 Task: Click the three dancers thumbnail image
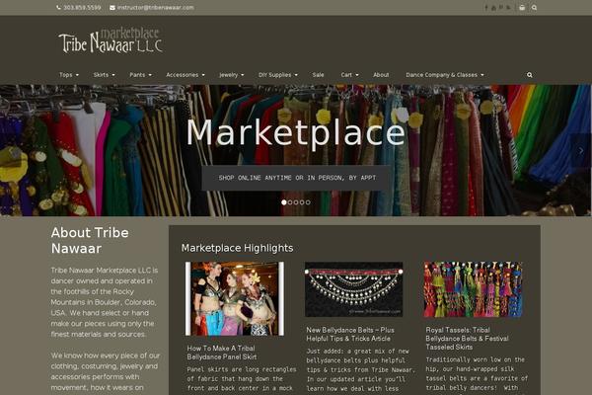(x=235, y=298)
